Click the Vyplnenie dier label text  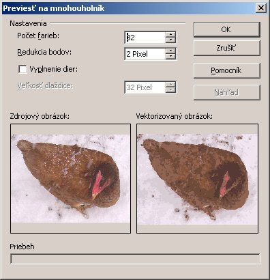[54, 69]
